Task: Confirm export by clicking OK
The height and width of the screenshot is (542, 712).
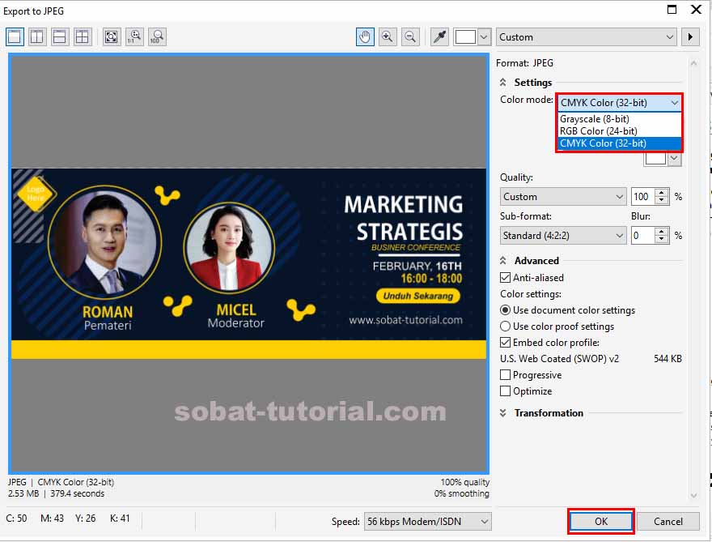Action: point(600,521)
